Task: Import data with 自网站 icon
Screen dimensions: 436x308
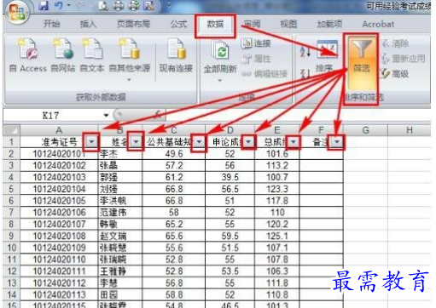Action: tap(63, 55)
